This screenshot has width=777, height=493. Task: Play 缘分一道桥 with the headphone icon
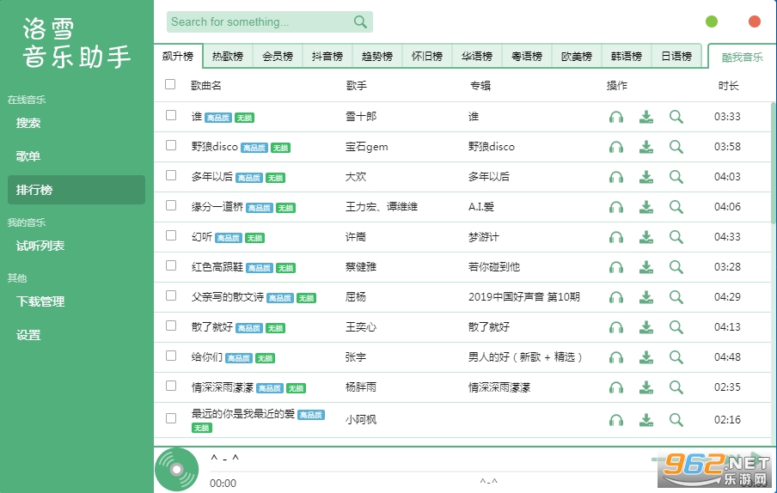[616, 207]
